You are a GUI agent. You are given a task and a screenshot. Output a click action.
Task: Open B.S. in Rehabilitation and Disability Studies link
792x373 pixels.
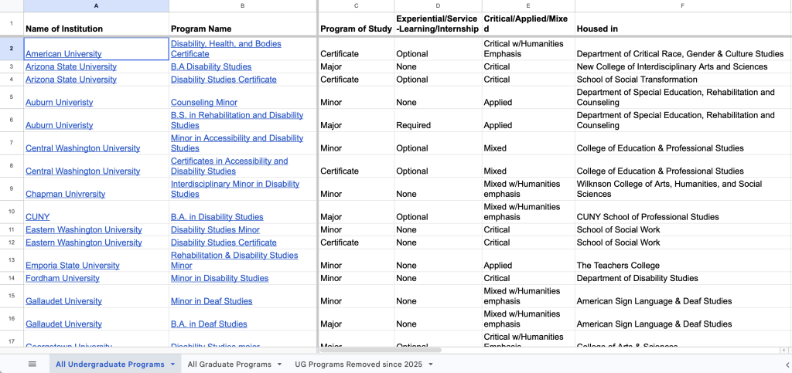pyautogui.click(x=237, y=120)
